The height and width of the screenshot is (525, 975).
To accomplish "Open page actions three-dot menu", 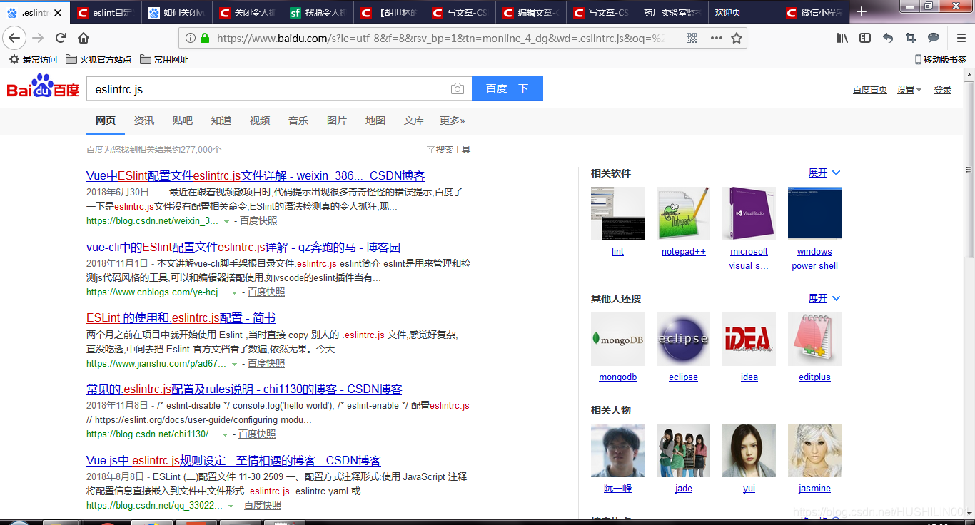I will tap(716, 38).
